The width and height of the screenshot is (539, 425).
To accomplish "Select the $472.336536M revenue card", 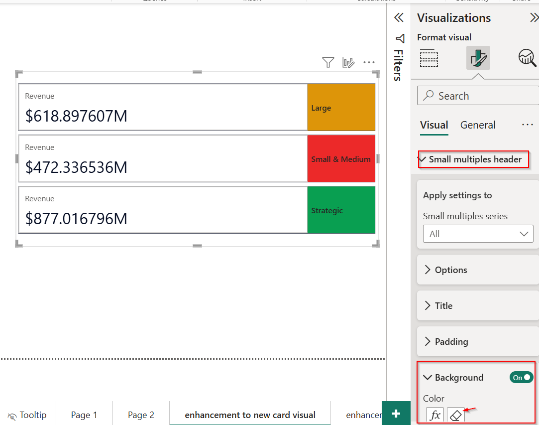I will [163, 158].
